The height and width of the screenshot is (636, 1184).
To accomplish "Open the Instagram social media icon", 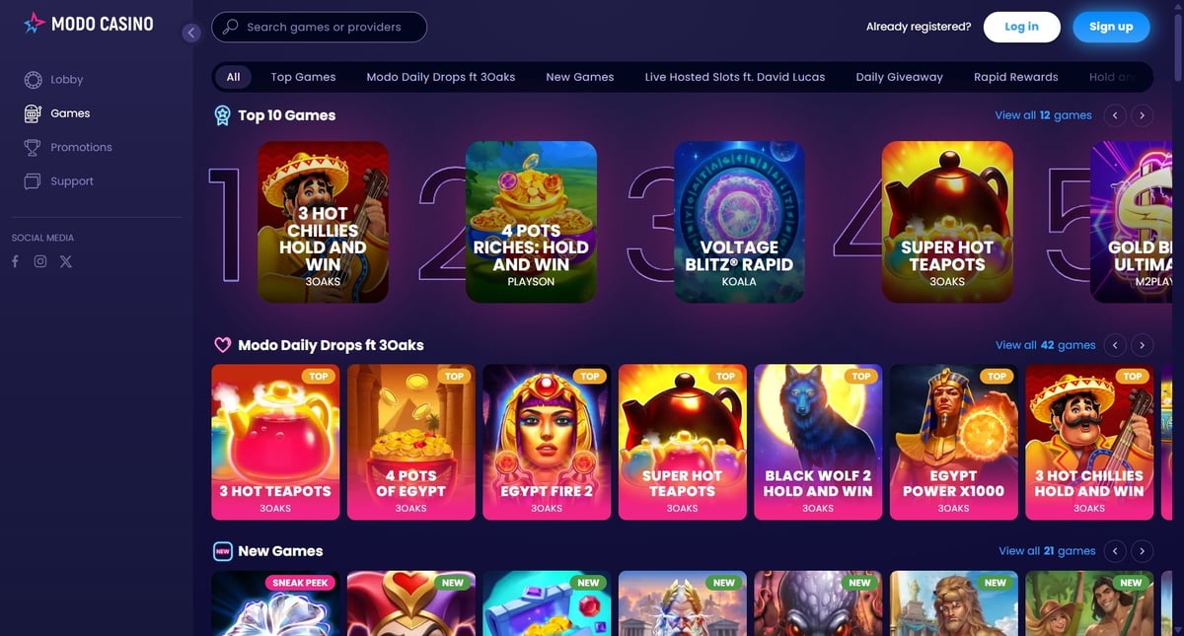I will click(x=40, y=261).
